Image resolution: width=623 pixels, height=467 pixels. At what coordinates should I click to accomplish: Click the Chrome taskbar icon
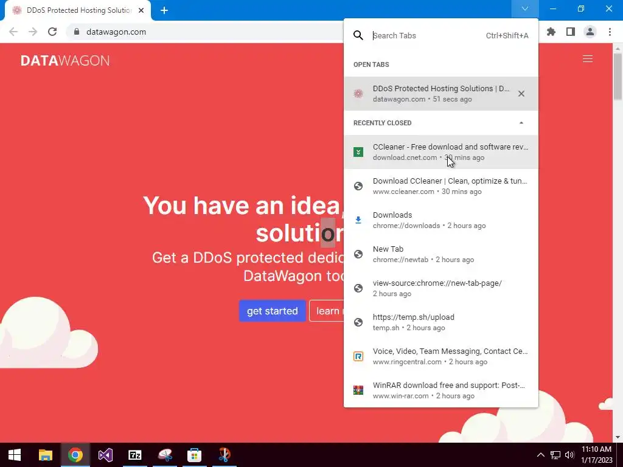click(x=75, y=455)
